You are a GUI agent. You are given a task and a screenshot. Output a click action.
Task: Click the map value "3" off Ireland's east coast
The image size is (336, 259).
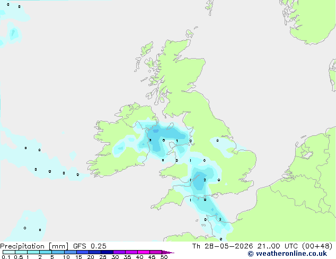[x=150, y=140]
